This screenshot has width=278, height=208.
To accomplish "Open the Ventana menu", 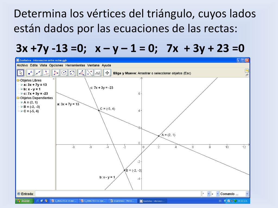I will pyautogui.click(x=93, y=65).
